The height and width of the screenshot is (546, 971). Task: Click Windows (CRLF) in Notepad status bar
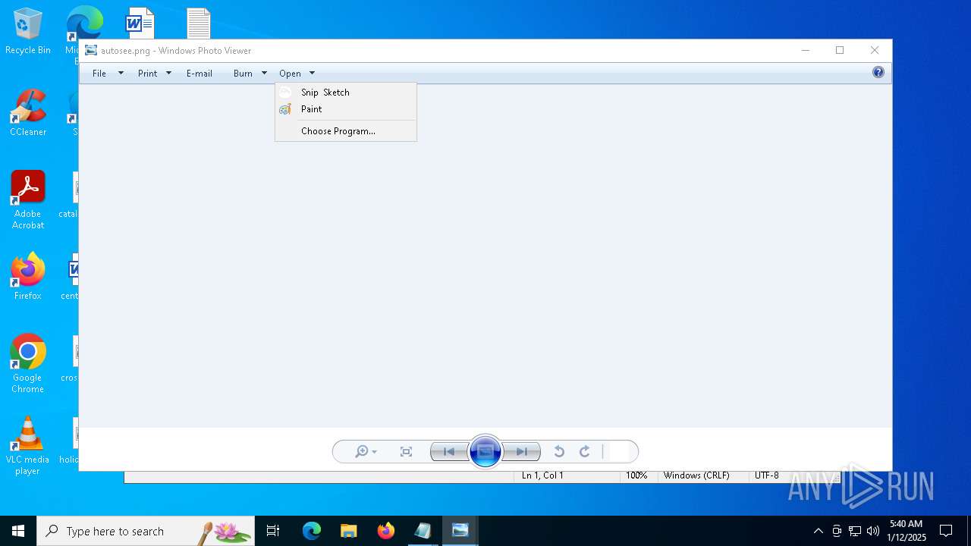[x=696, y=475]
